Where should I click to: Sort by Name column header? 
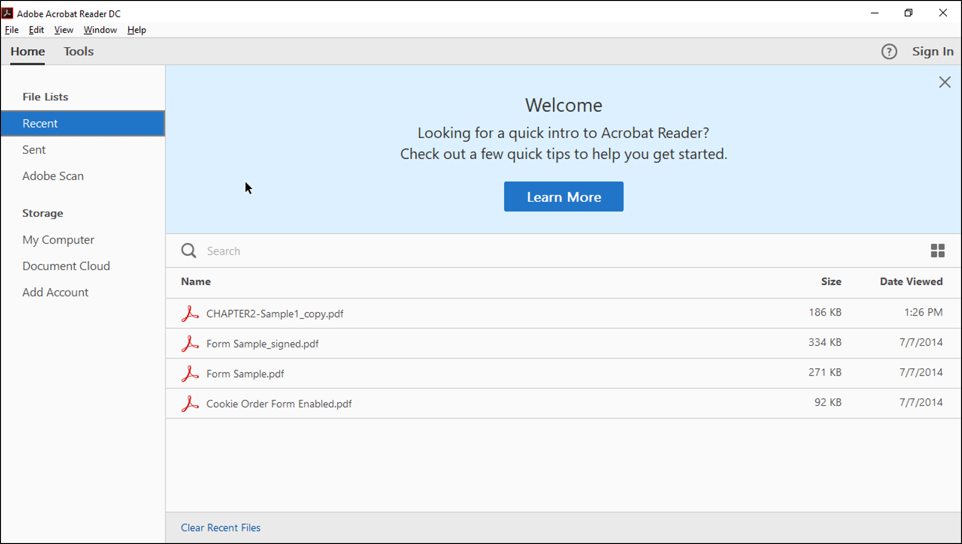(x=196, y=282)
